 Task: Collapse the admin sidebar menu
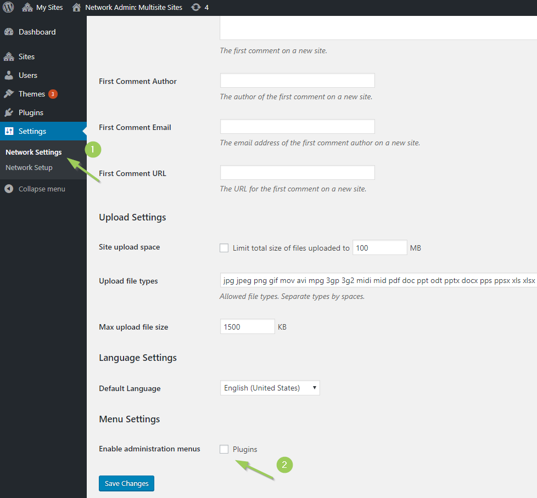point(36,188)
